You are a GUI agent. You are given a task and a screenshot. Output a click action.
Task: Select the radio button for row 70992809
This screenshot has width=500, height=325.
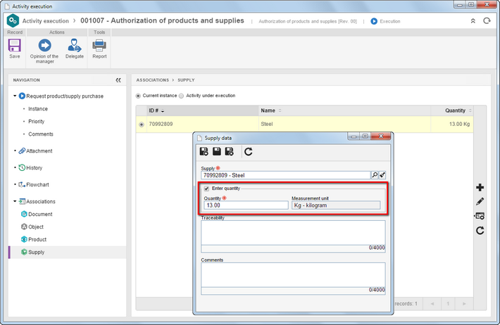[x=142, y=125]
